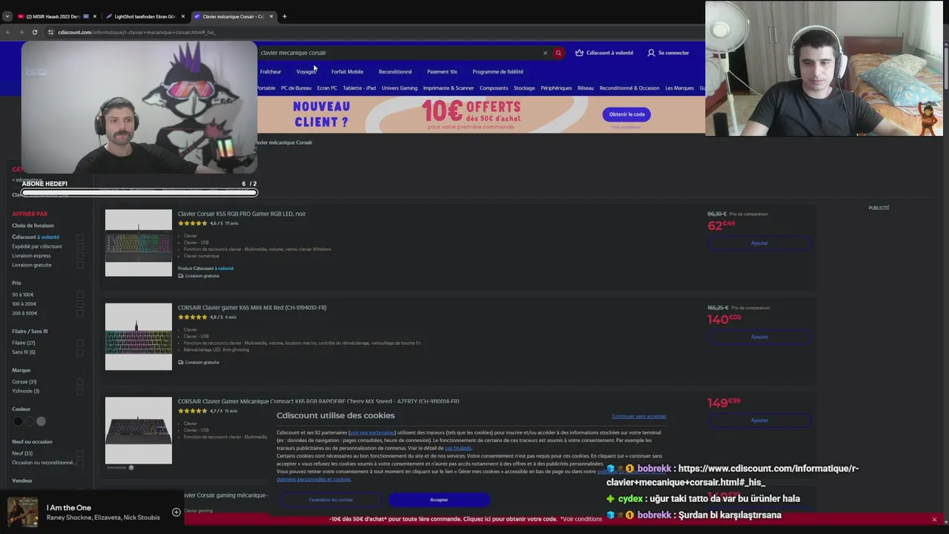Screen dimensions: 949x534
Task: Add the 140€ K65 Mini with Ajouter
Action: (759, 337)
